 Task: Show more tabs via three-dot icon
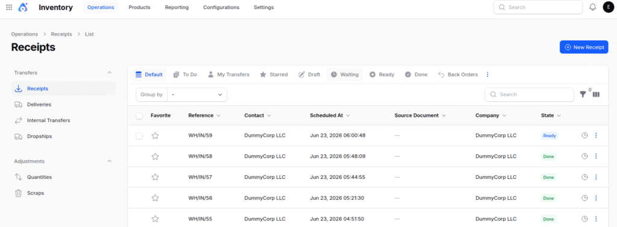coord(487,74)
